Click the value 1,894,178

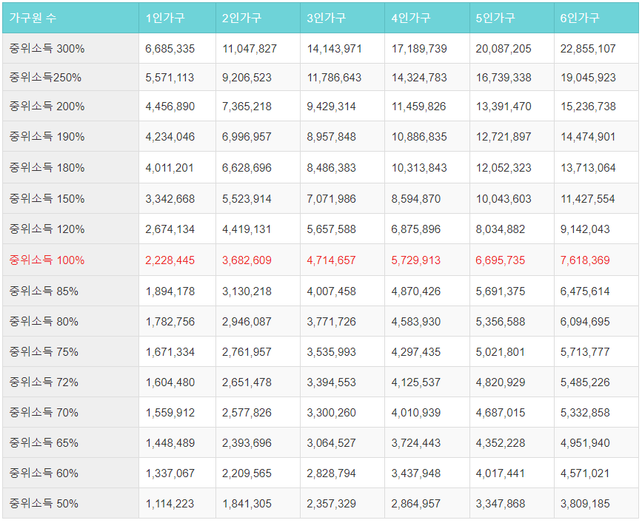click(x=170, y=291)
